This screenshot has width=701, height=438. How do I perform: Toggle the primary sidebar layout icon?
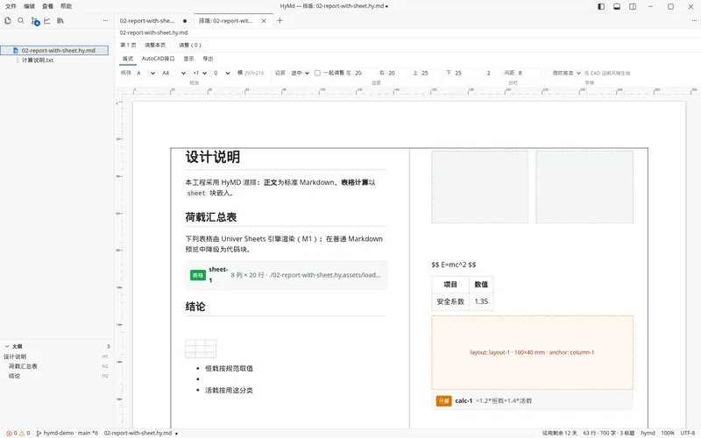[x=601, y=6]
